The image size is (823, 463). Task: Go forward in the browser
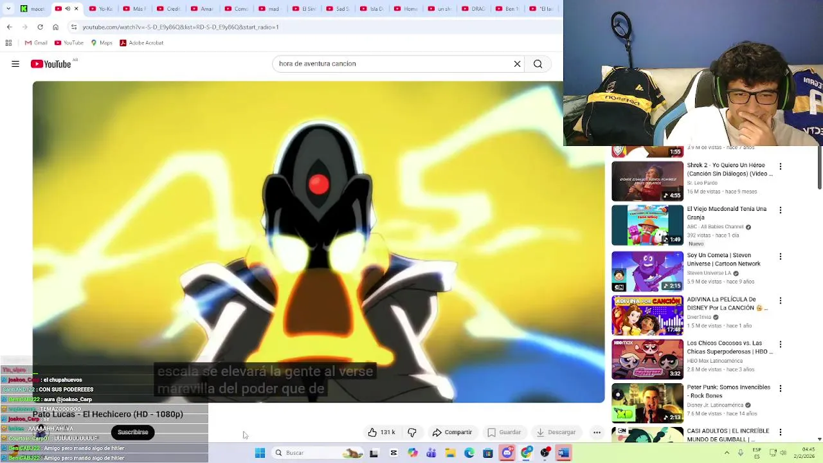(x=24, y=27)
